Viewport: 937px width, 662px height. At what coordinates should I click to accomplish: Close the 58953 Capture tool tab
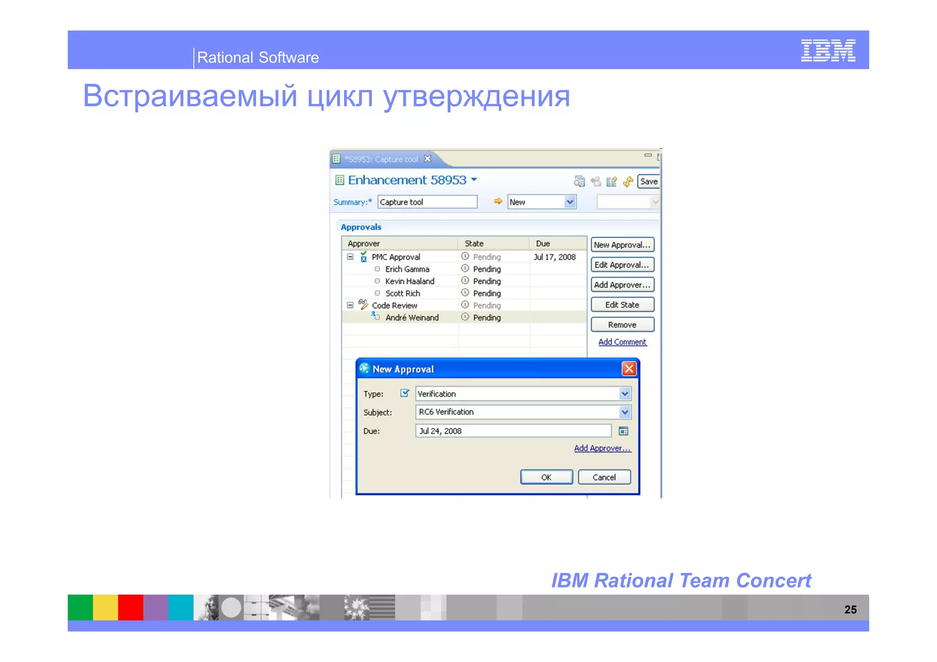pyautogui.click(x=427, y=159)
